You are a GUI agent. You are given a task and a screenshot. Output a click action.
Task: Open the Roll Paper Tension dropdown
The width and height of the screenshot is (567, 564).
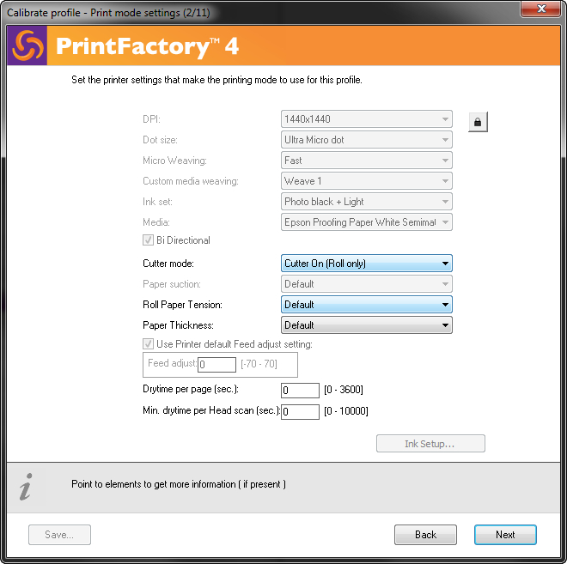pyautogui.click(x=366, y=305)
